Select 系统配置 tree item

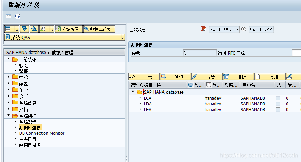coord(28,122)
